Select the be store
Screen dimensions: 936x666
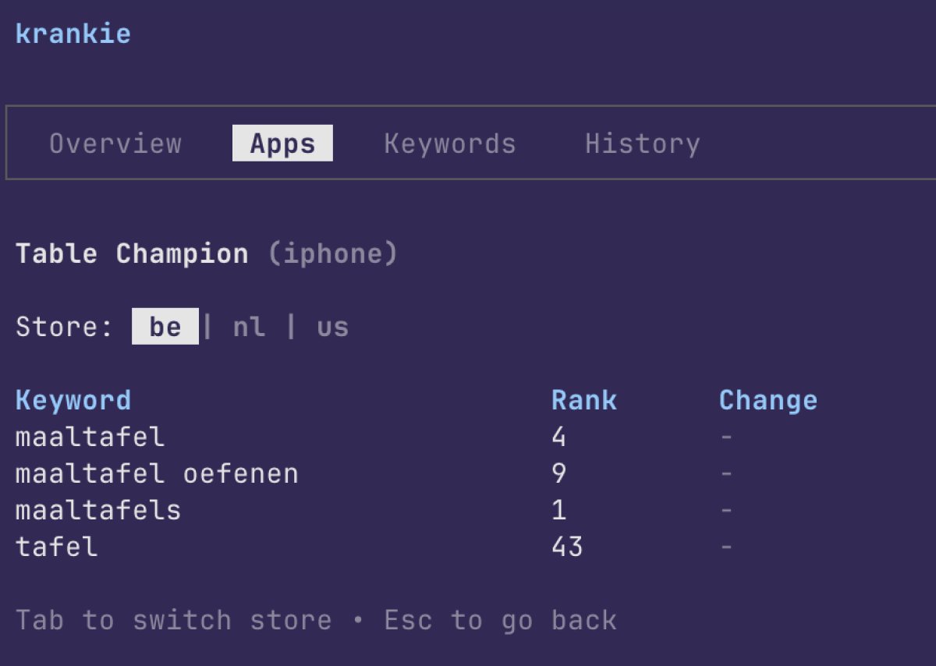pos(165,327)
